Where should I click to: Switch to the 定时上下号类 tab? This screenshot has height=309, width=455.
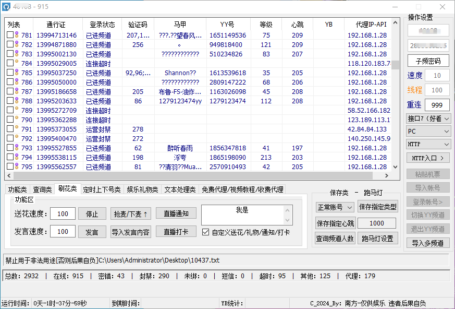pos(102,189)
